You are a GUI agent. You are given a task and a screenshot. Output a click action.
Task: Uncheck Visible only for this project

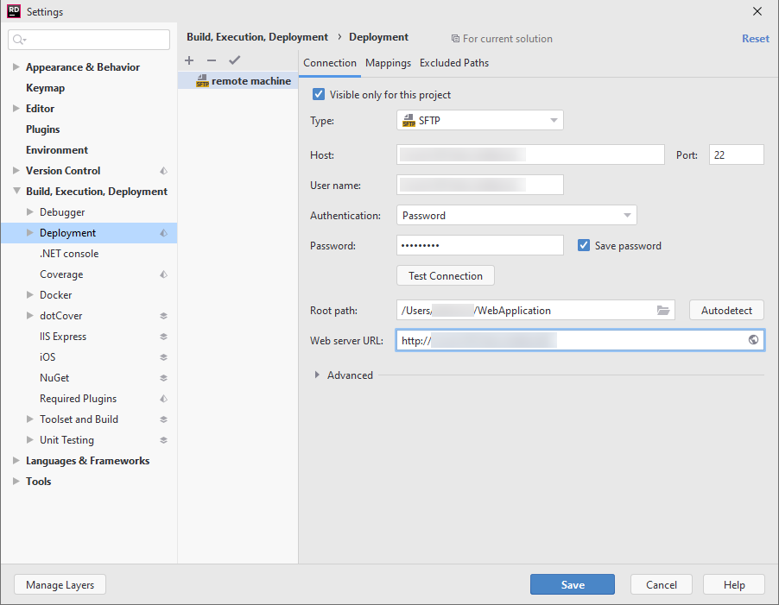[319, 94]
